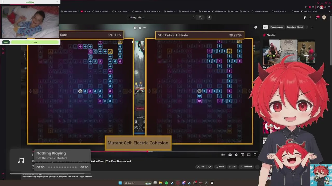Open the 'SOAP2DAY' bookmark
The height and width of the screenshot is (186, 332).
coord(204,11)
